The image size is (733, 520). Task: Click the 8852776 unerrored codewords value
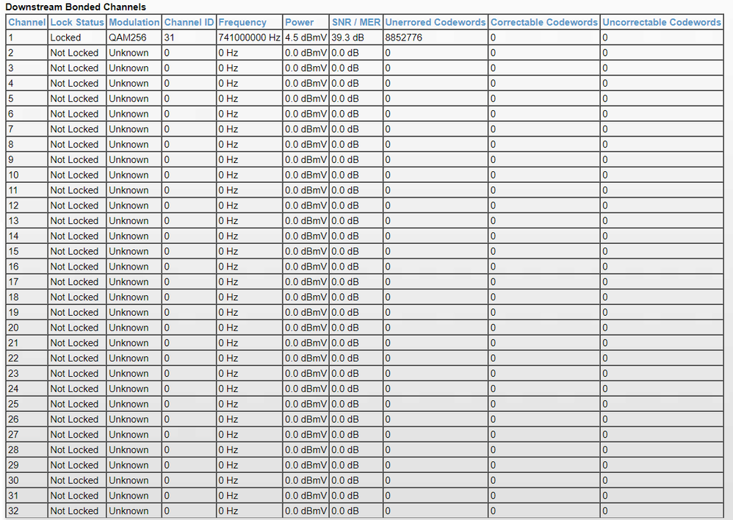tap(402, 37)
